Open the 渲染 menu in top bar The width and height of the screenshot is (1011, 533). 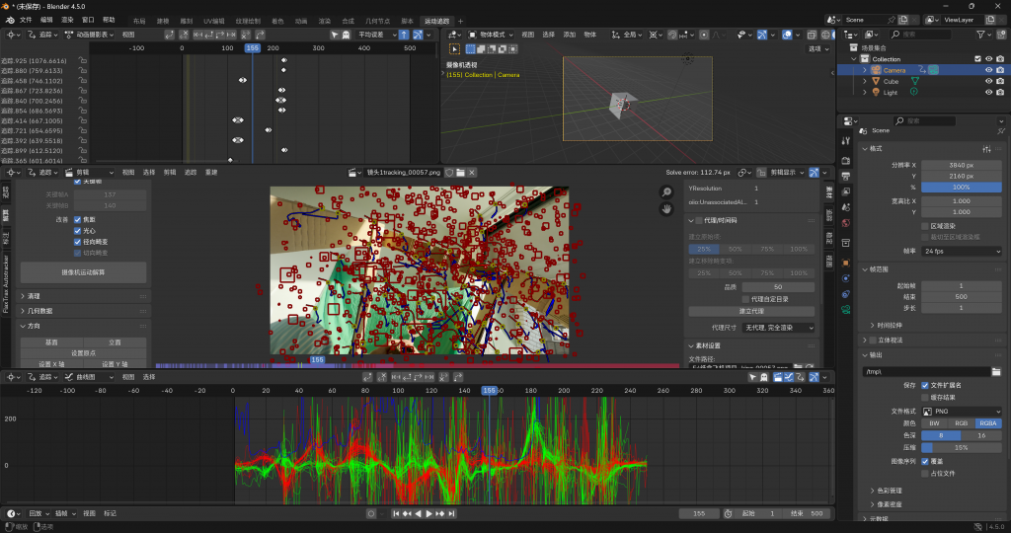pyautogui.click(x=67, y=20)
